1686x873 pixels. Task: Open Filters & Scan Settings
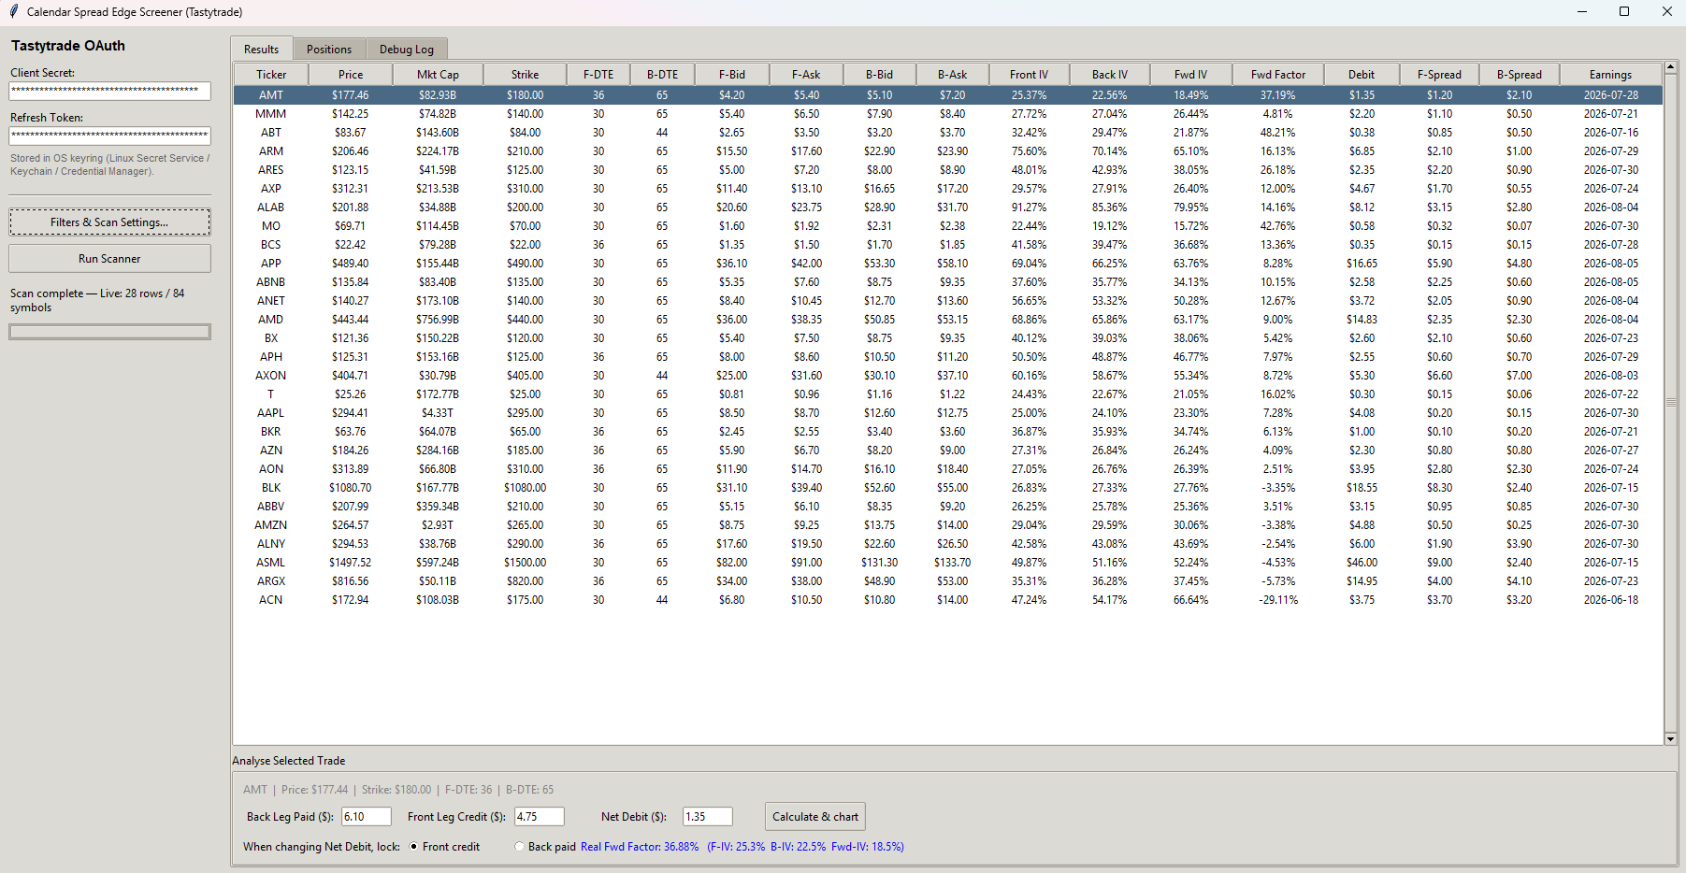tap(109, 222)
